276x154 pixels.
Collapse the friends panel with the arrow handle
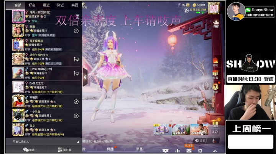[x=85, y=77]
